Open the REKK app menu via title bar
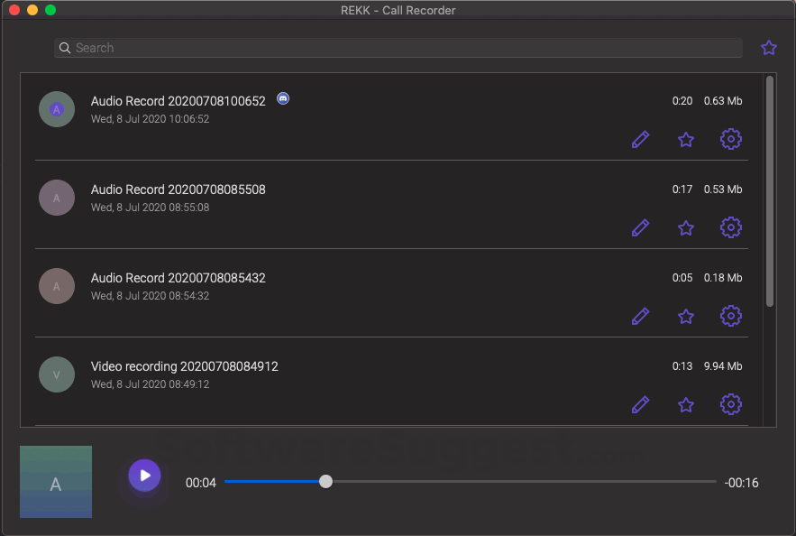 point(398,10)
